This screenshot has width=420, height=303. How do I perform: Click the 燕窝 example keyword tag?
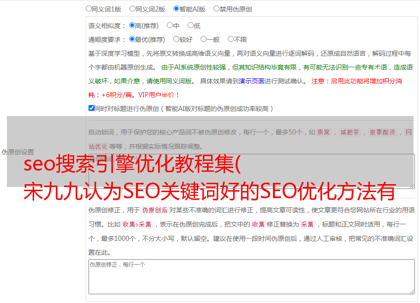[x=324, y=133]
